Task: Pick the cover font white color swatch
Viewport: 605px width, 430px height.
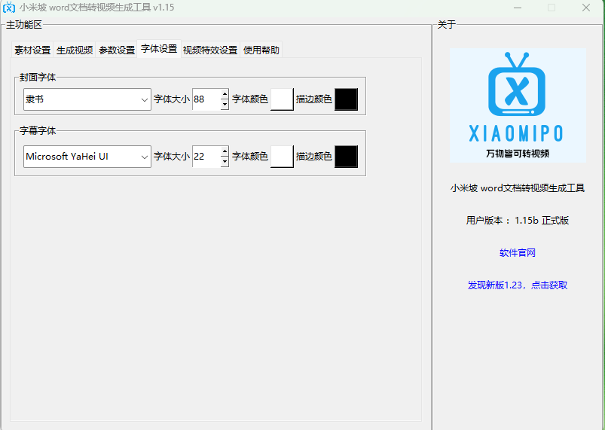Action: pyautogui.click(x=282, y=99)
